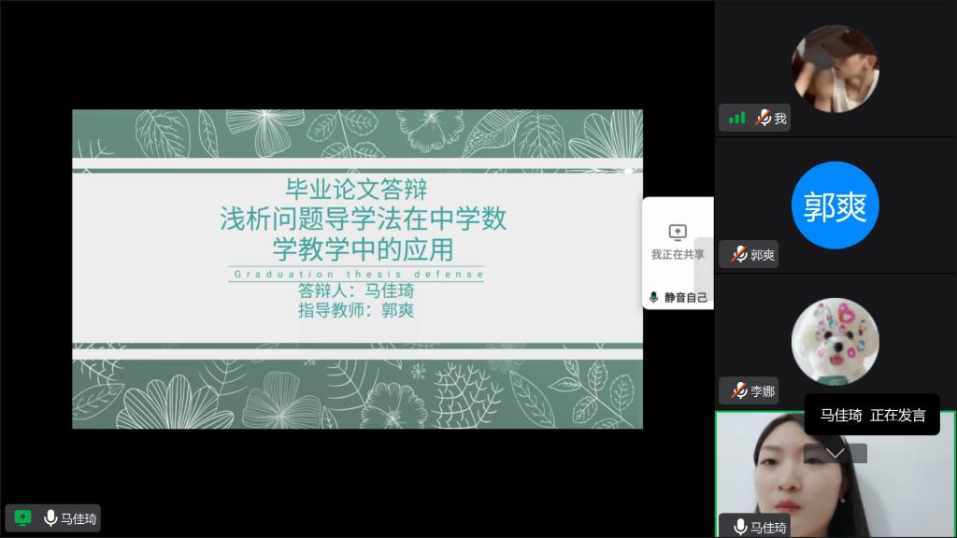
Task: Click the 我正在共享 label
Action: tap(678, 254)
